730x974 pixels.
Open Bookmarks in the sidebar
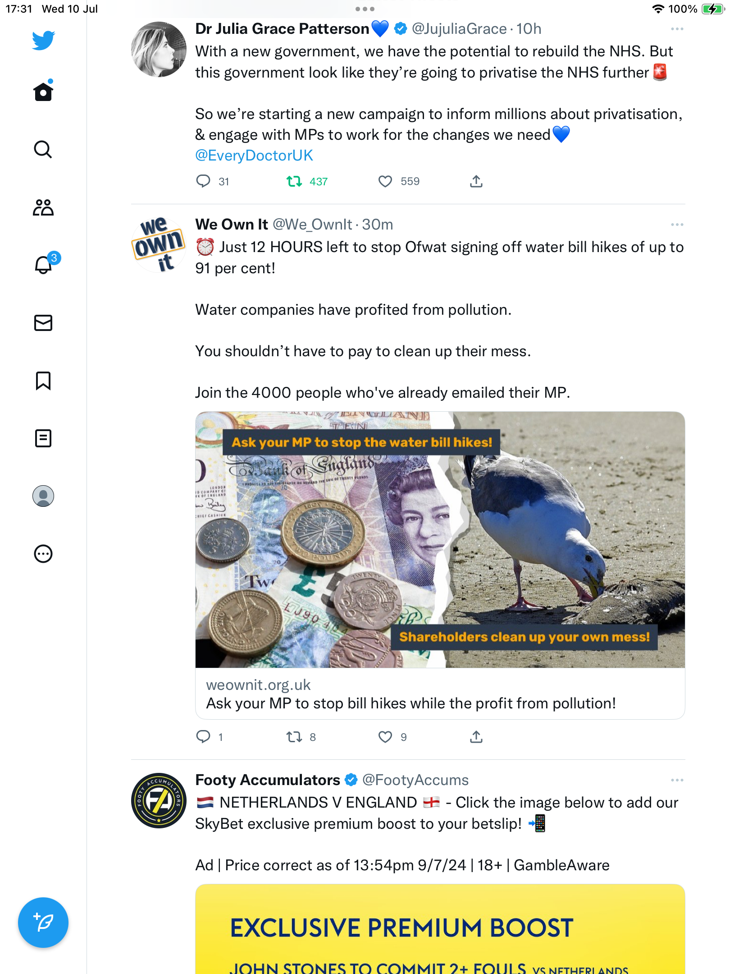click(x=43, y=381)
